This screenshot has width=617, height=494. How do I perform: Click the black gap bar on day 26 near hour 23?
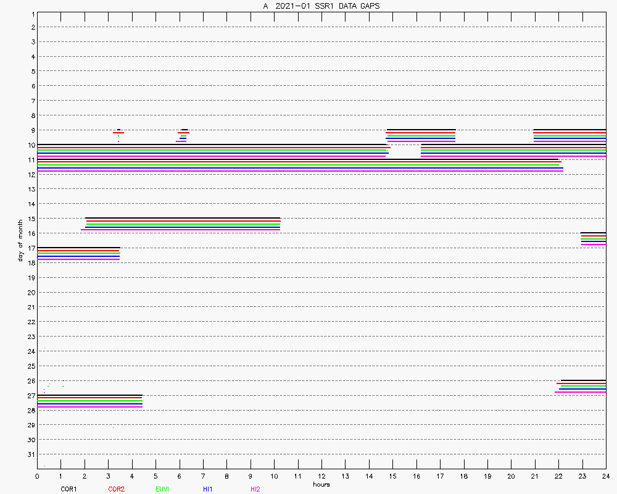(x=583, y=380)
